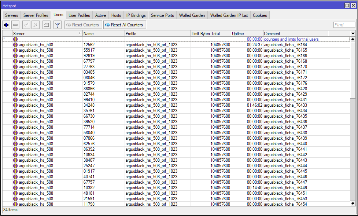
Task: Go to the IP Bindings tab
Action: click(x=136, y=15)
